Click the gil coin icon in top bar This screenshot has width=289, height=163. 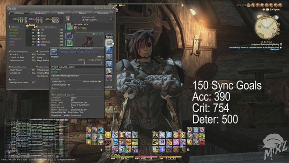pos(248,5)
